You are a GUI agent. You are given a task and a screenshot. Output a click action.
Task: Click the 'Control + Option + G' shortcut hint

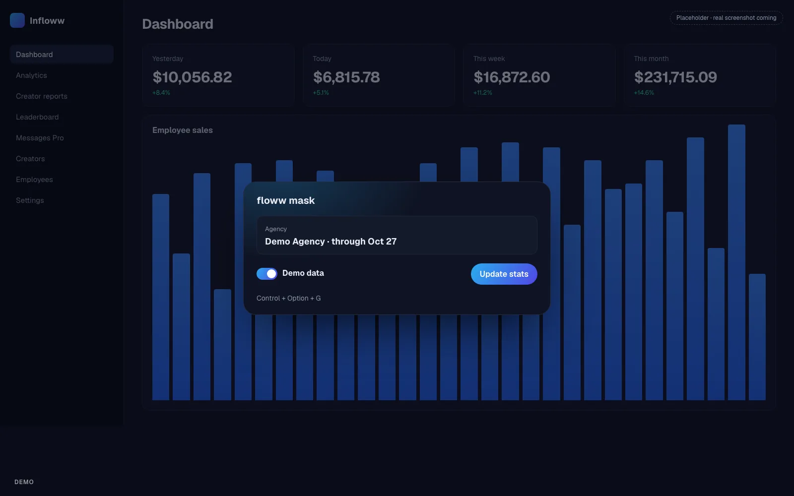(x=288, y=298)
